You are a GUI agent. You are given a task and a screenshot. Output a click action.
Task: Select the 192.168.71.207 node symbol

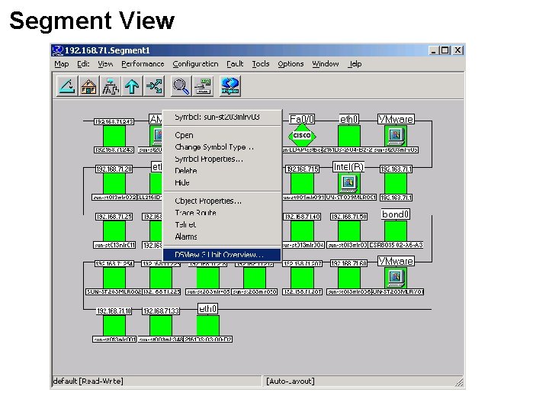(302, 278)
